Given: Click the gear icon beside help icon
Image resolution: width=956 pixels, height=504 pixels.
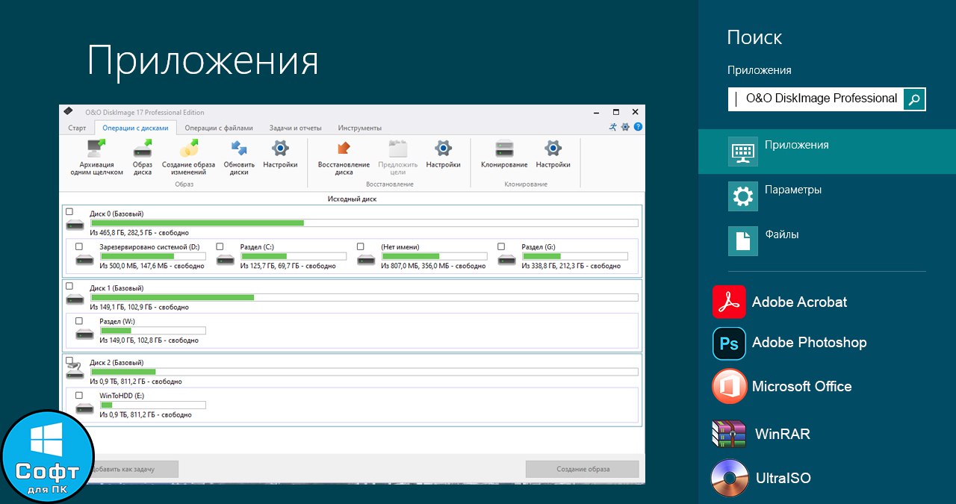Looking at the screenshot, I should pyautogui.click(x=625, y=127).
